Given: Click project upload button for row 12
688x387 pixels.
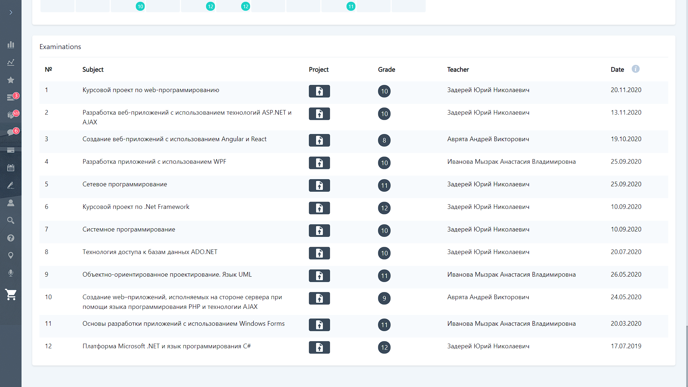Looking at the screenshot, I should pos(319,347).
